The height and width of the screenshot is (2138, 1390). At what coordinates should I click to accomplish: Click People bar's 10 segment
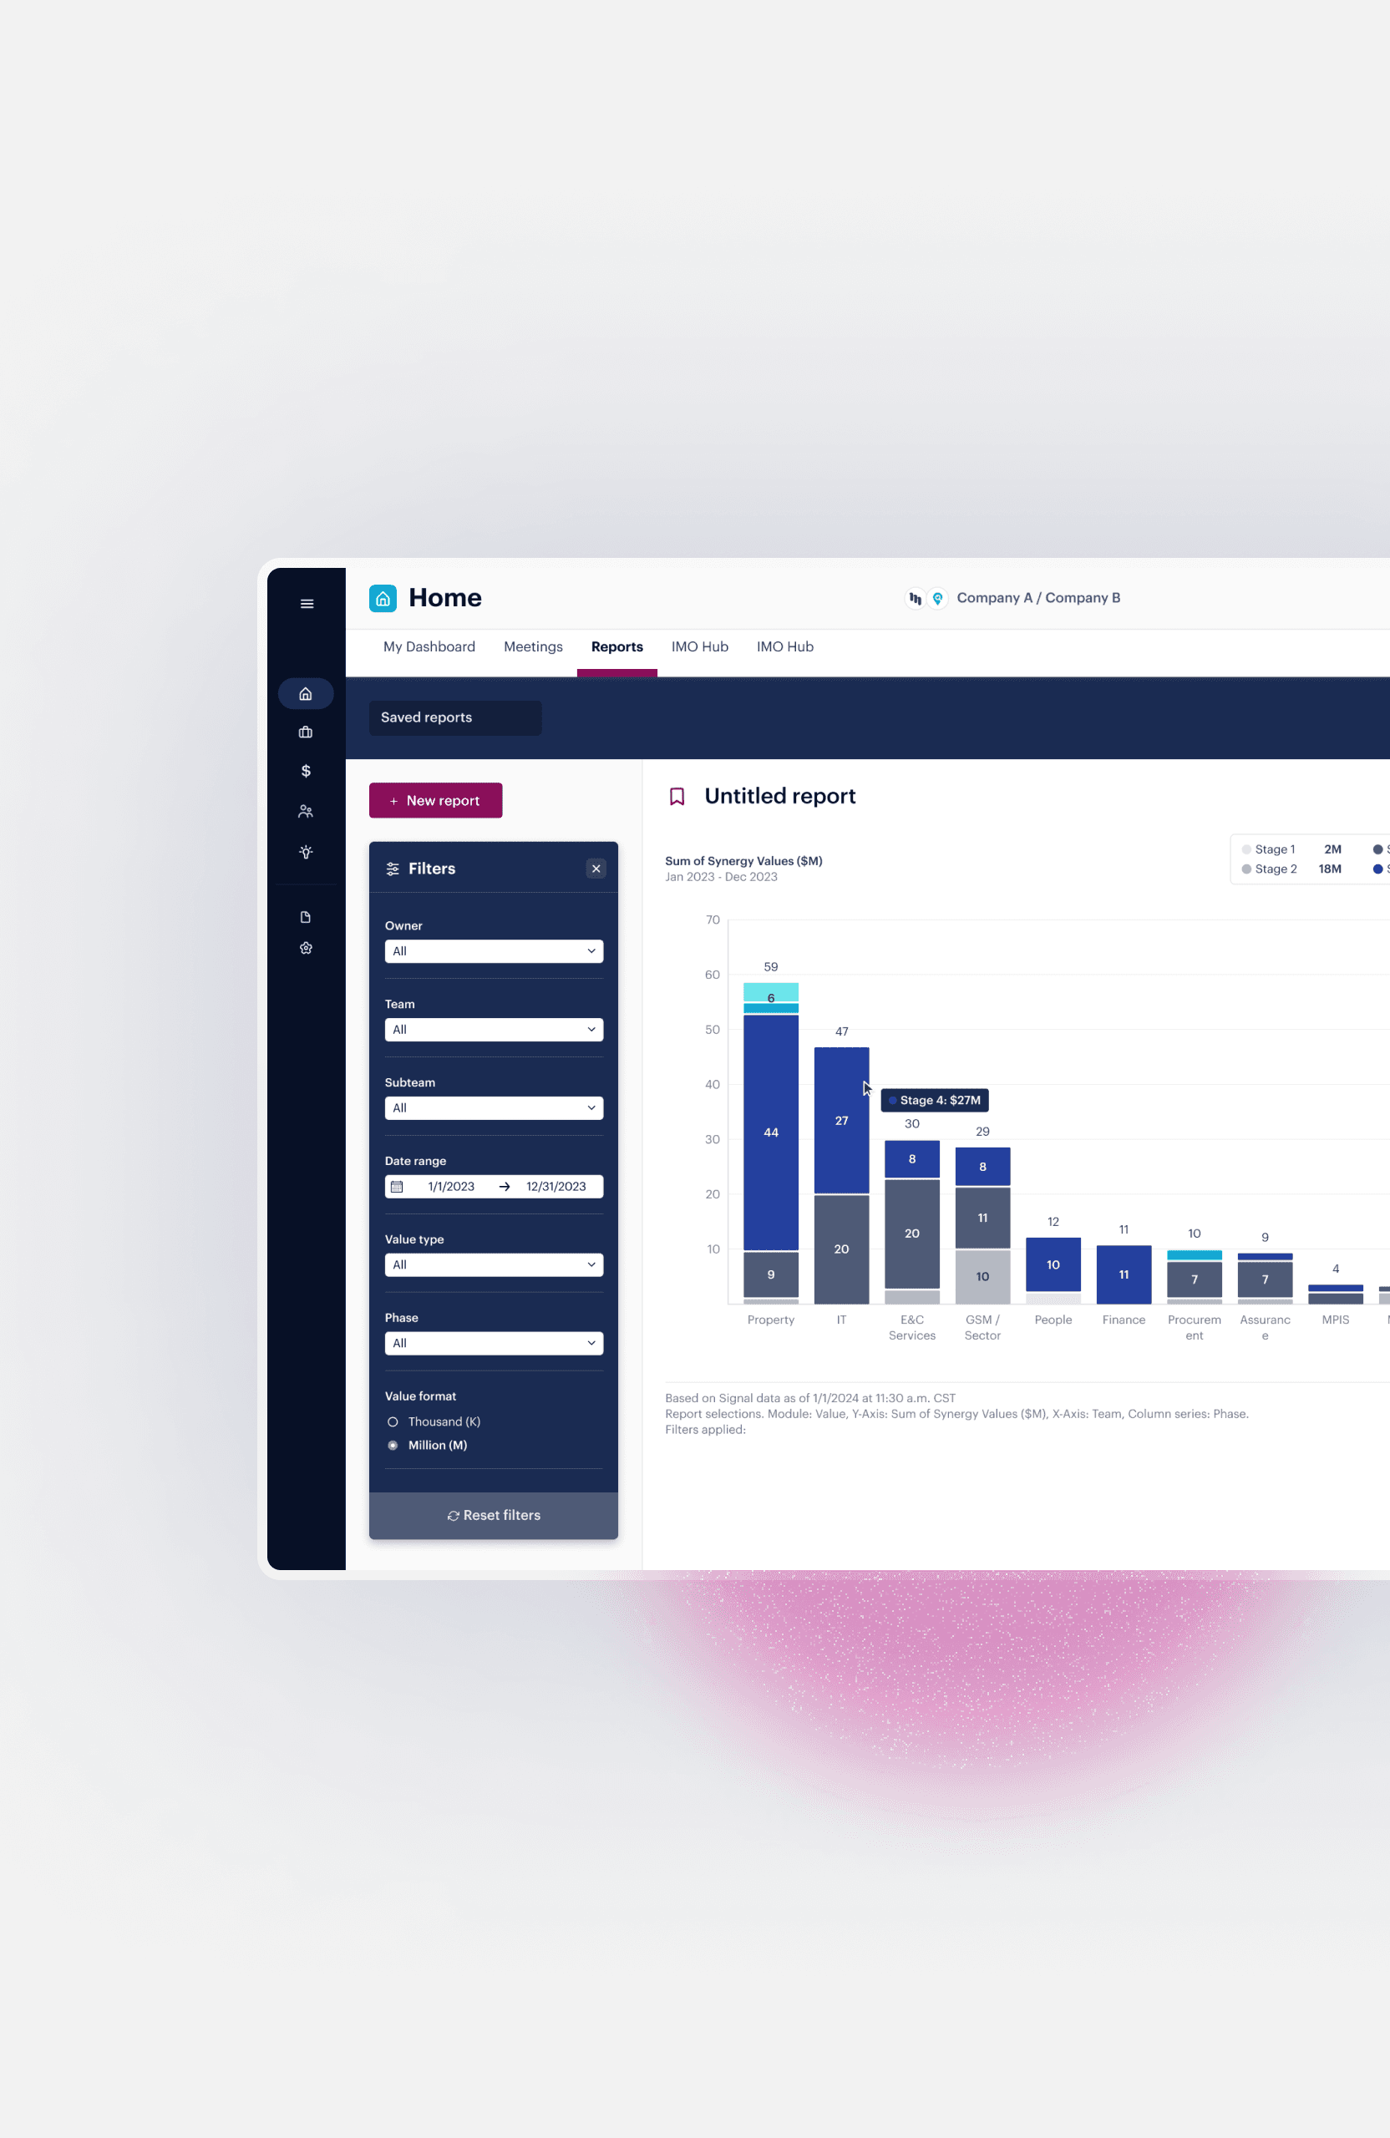pos(1053,1264)
